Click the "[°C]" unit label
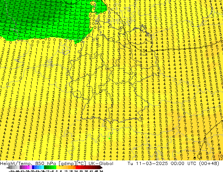The image size is (223, 172). pyautogui.click(x=82, y=164)
